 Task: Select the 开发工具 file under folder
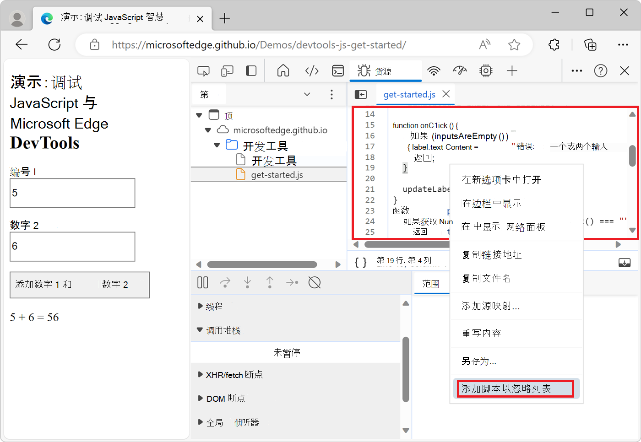(x=269, y=160)
